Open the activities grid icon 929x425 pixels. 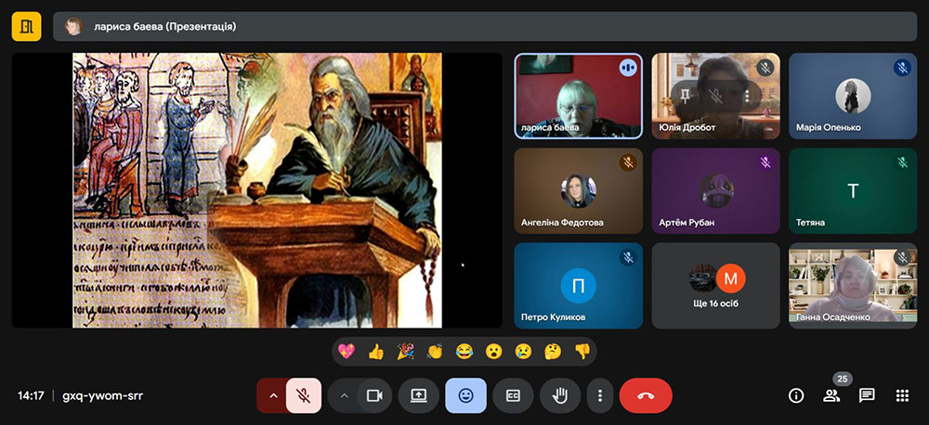click(x=901, y=395)
